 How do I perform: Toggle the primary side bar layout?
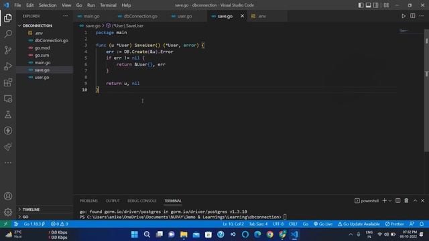(361, 5)
